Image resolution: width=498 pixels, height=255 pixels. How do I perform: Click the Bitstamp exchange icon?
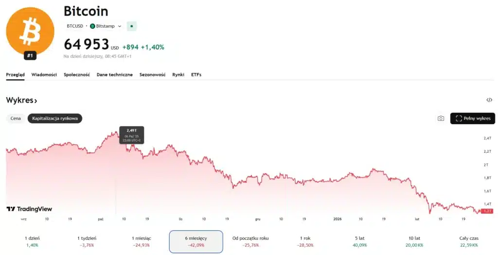[92, 26]
